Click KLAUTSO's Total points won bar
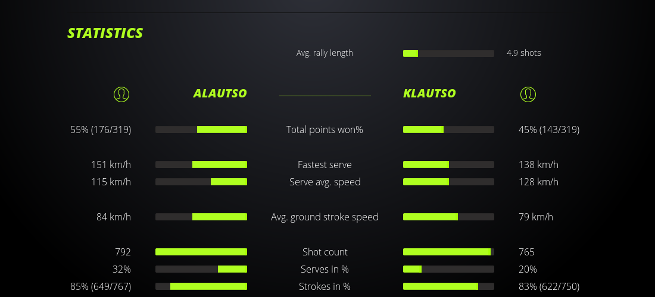655x297 pixels. [x=448, y=129]
